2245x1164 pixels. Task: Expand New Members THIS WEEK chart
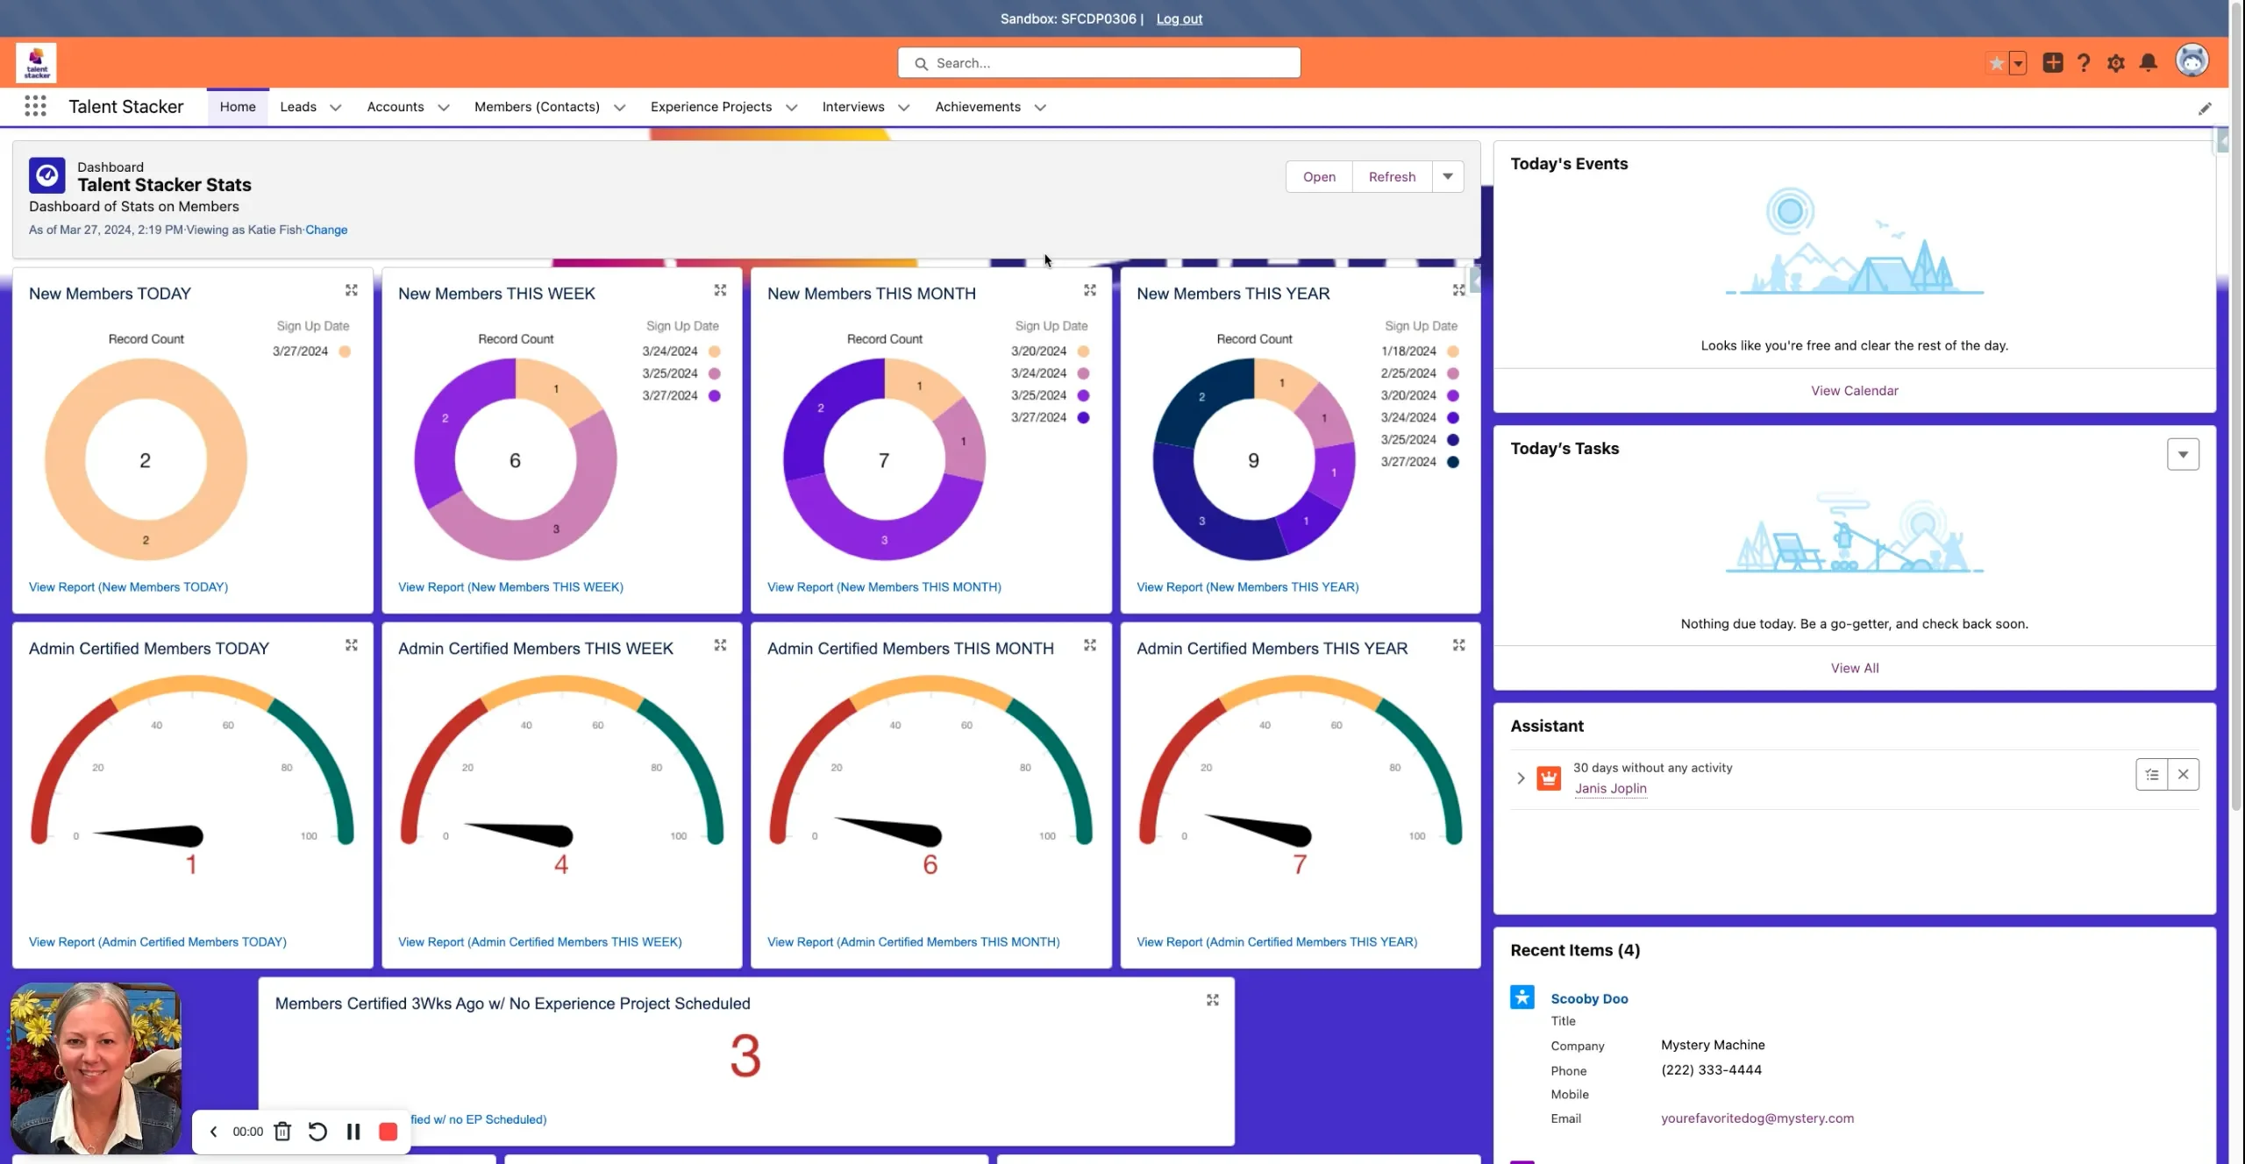point(720,290)
